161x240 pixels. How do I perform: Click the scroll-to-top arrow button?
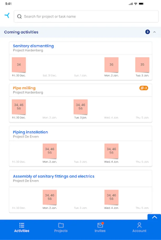click(x=154, y=217)
